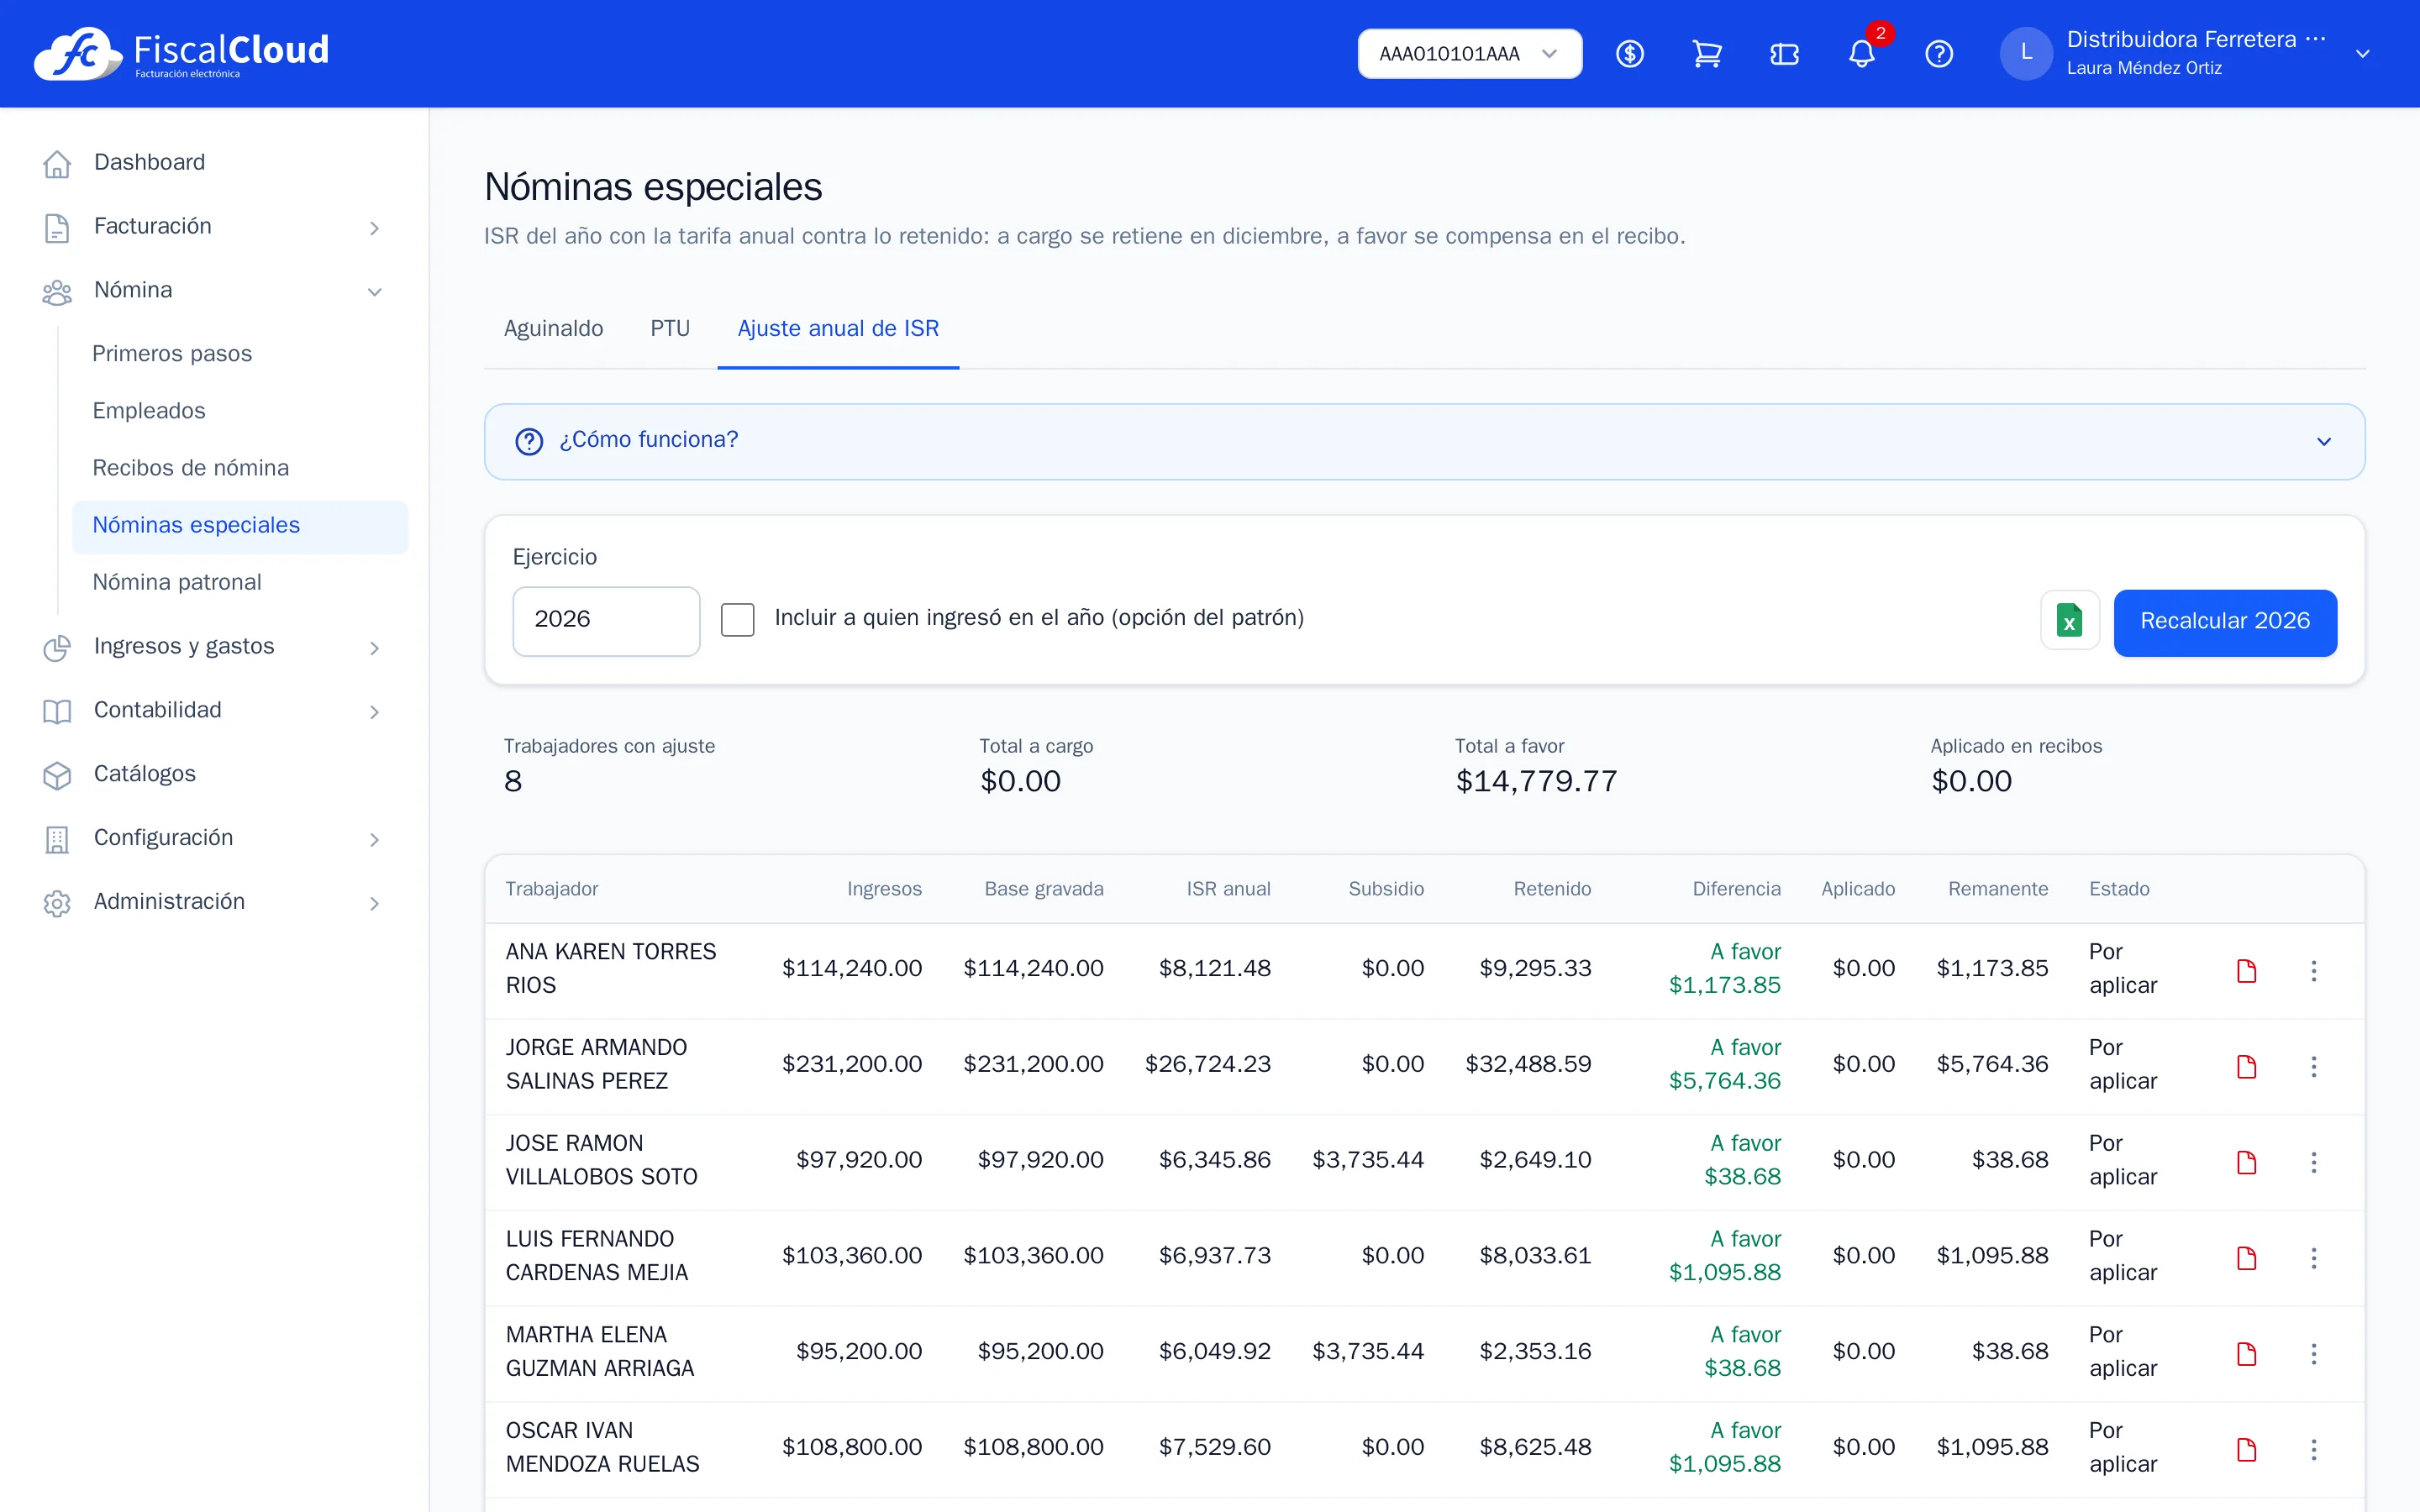Open PDF icon for Ana Karen Torres Rios
This screenshot has height=1512, width=2420.
pos(2246,970)
